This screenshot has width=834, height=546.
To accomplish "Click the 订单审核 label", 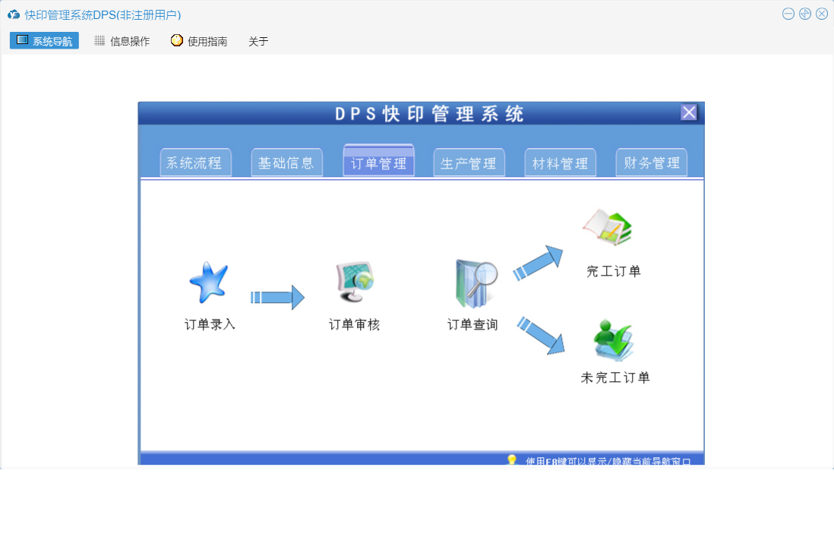I will click(x=354, y=324).
